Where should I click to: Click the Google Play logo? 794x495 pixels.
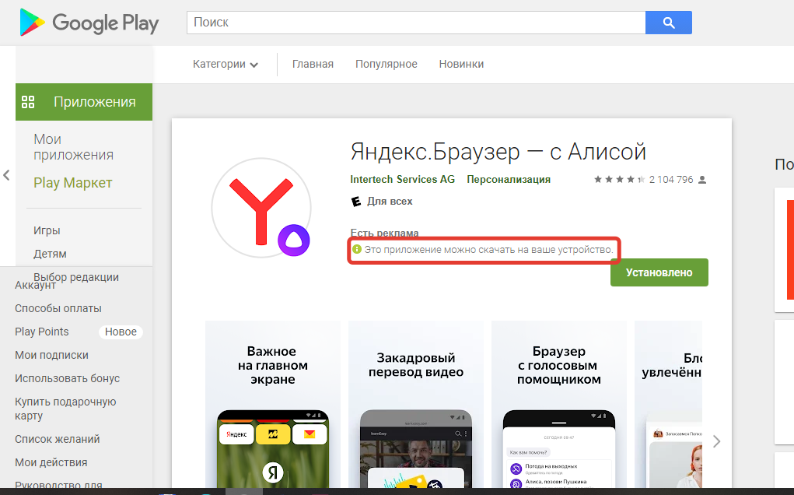point(88,23)
